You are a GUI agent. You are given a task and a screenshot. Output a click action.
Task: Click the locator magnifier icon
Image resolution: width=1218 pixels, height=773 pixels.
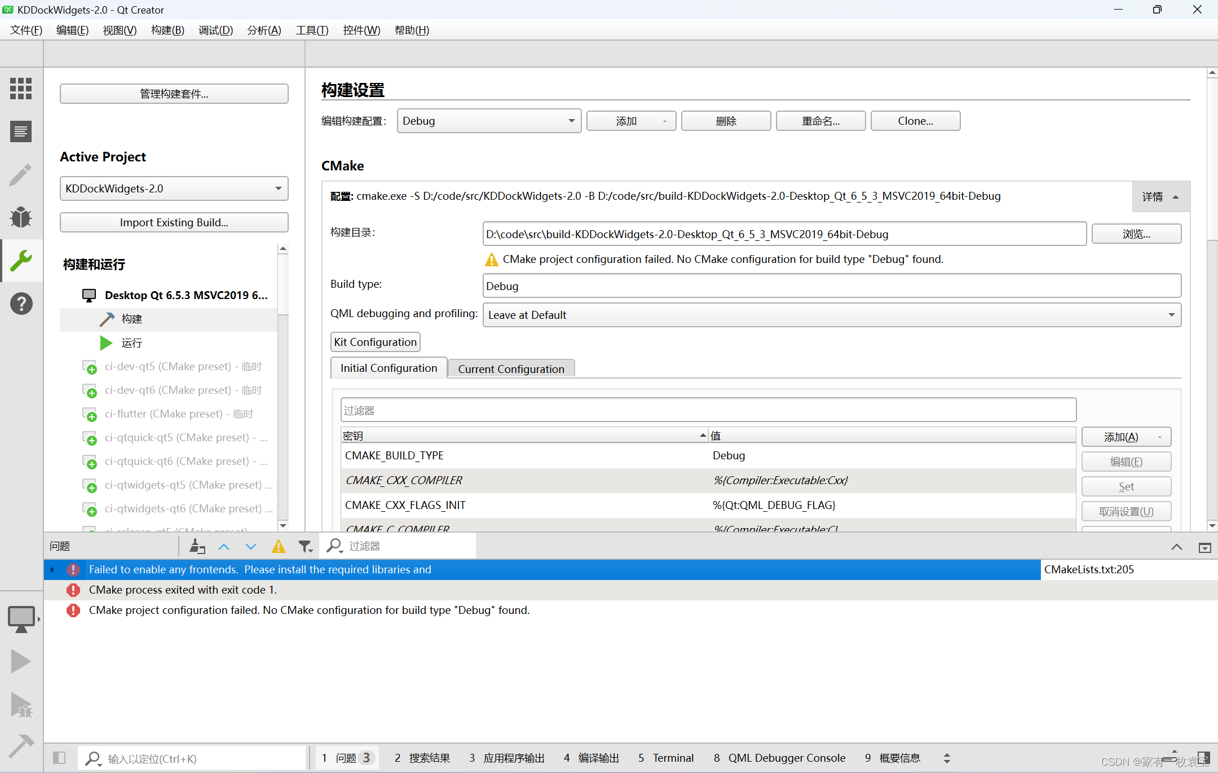tap(94, 759)
